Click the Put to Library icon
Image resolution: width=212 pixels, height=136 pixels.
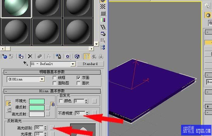tap(58, 56)
